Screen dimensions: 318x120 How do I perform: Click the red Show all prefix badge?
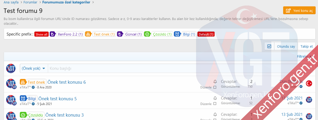42,34
